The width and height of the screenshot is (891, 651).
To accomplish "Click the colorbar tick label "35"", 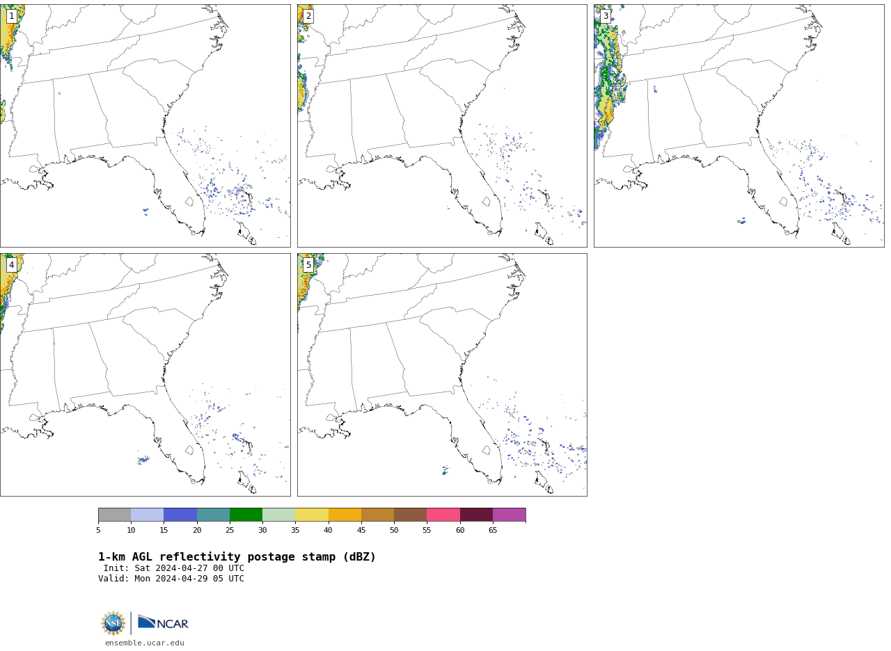I will coord(295,531).
